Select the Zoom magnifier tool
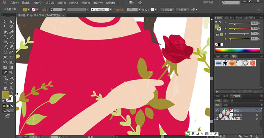Image resolution: width=264 pixels, height=138 pixels. pyautogui.click(x=11, y=88)
